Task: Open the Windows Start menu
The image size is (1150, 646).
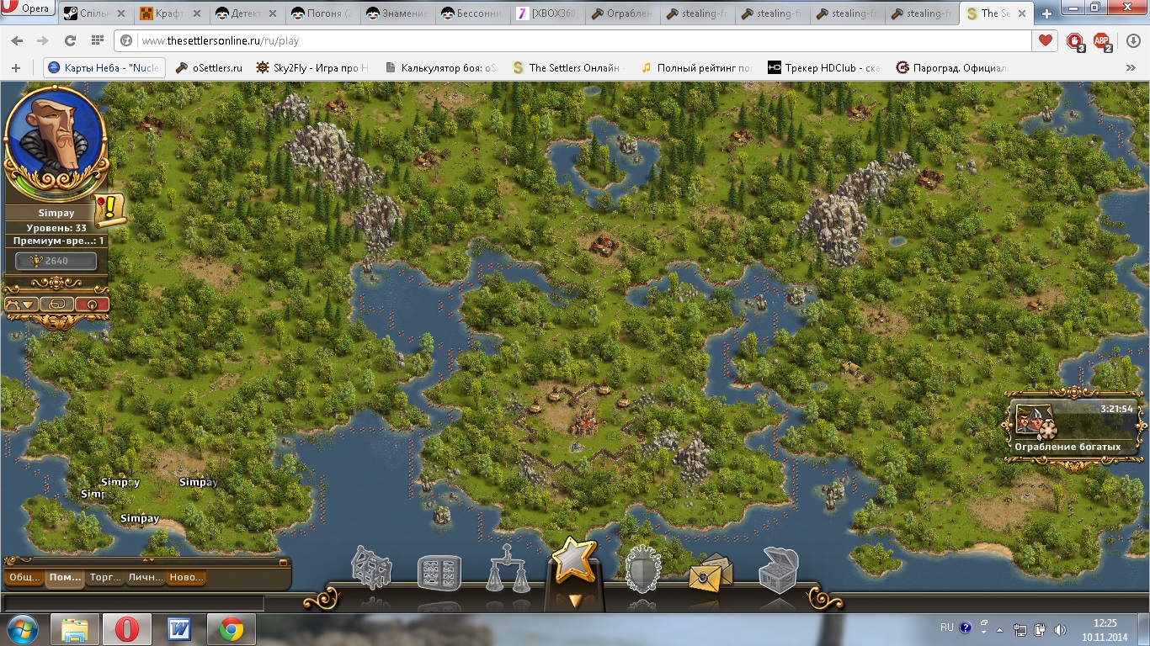Action: coord(21,629)
